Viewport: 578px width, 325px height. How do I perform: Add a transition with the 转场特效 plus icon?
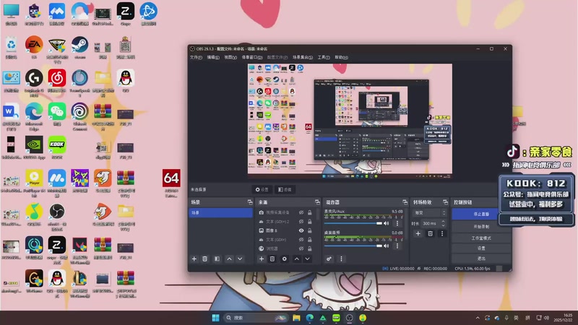tap(418, 233)
